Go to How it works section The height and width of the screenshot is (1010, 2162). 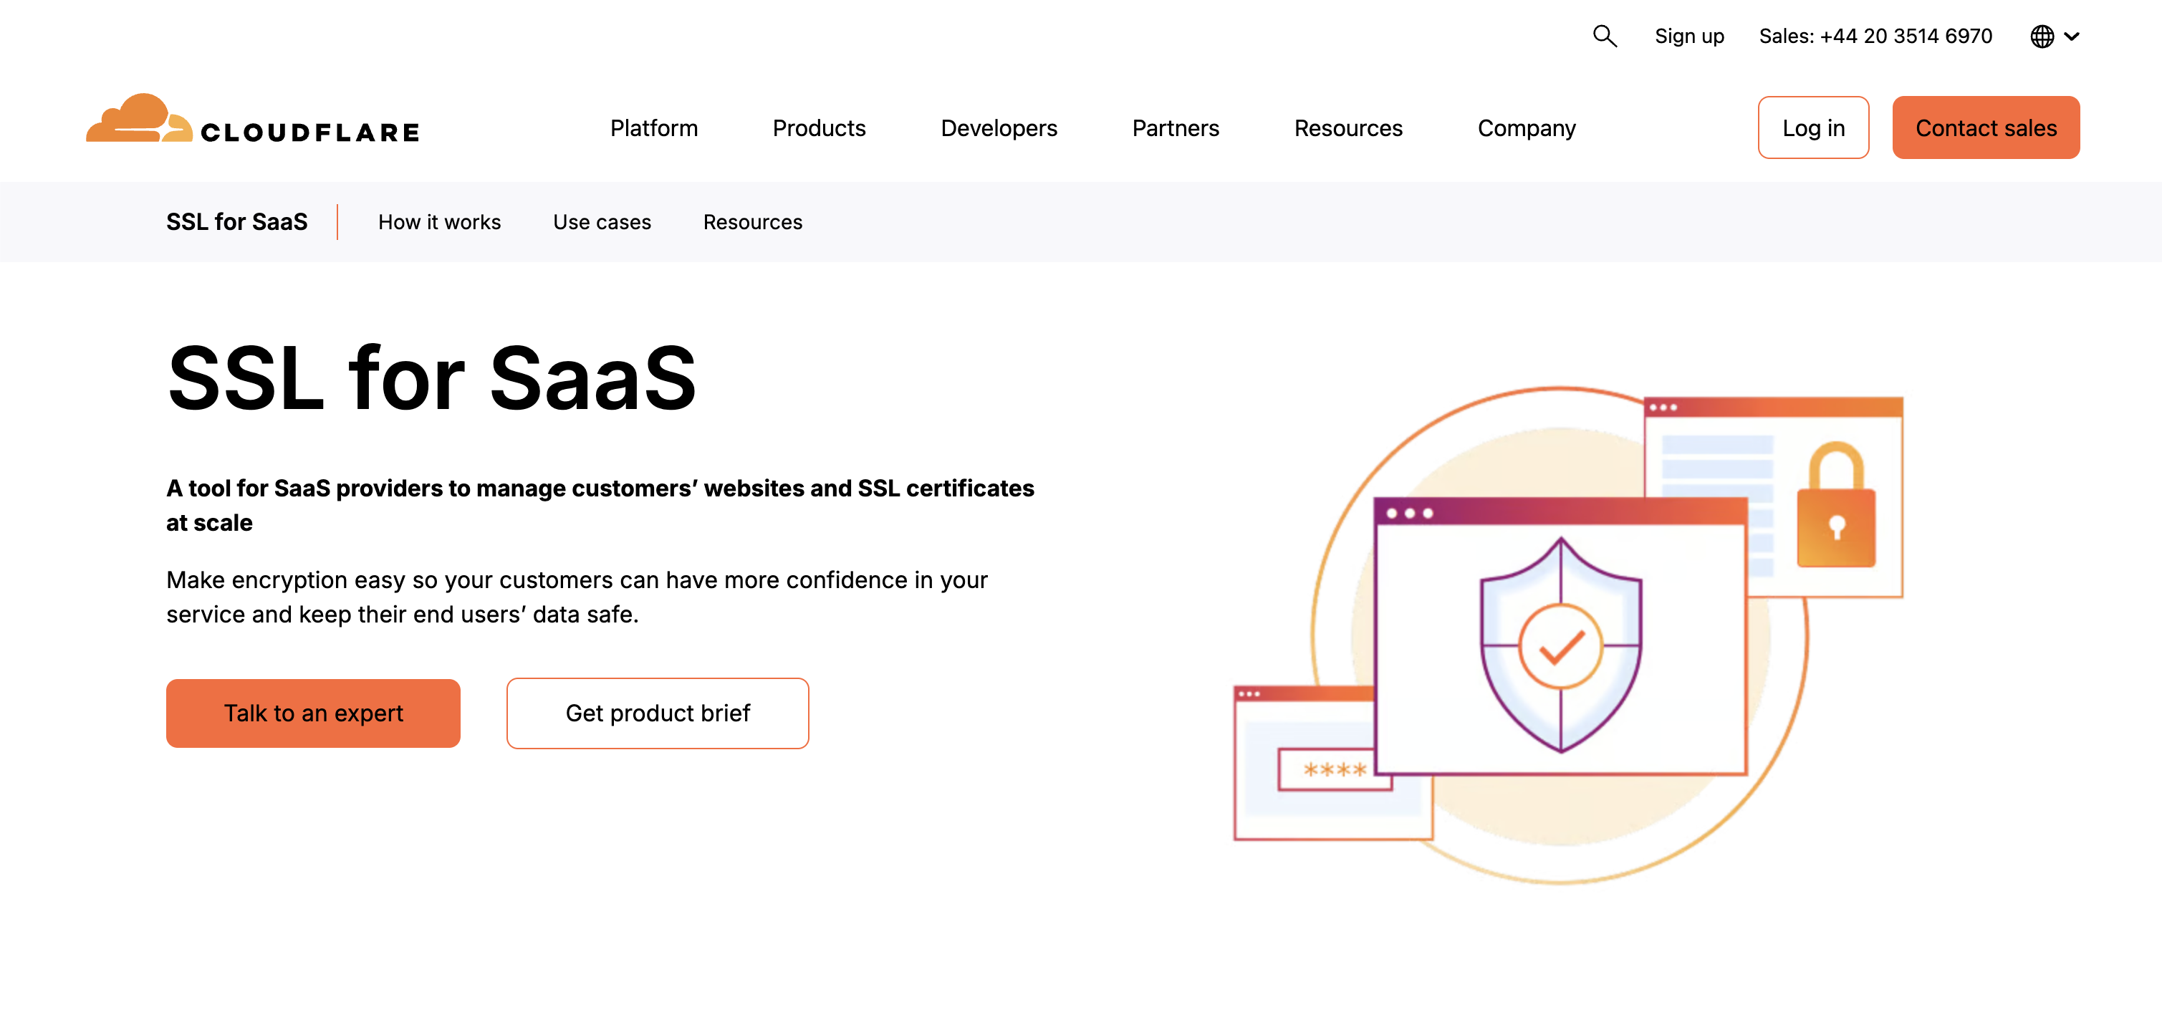pyautogui.click(x=439, y=221)
